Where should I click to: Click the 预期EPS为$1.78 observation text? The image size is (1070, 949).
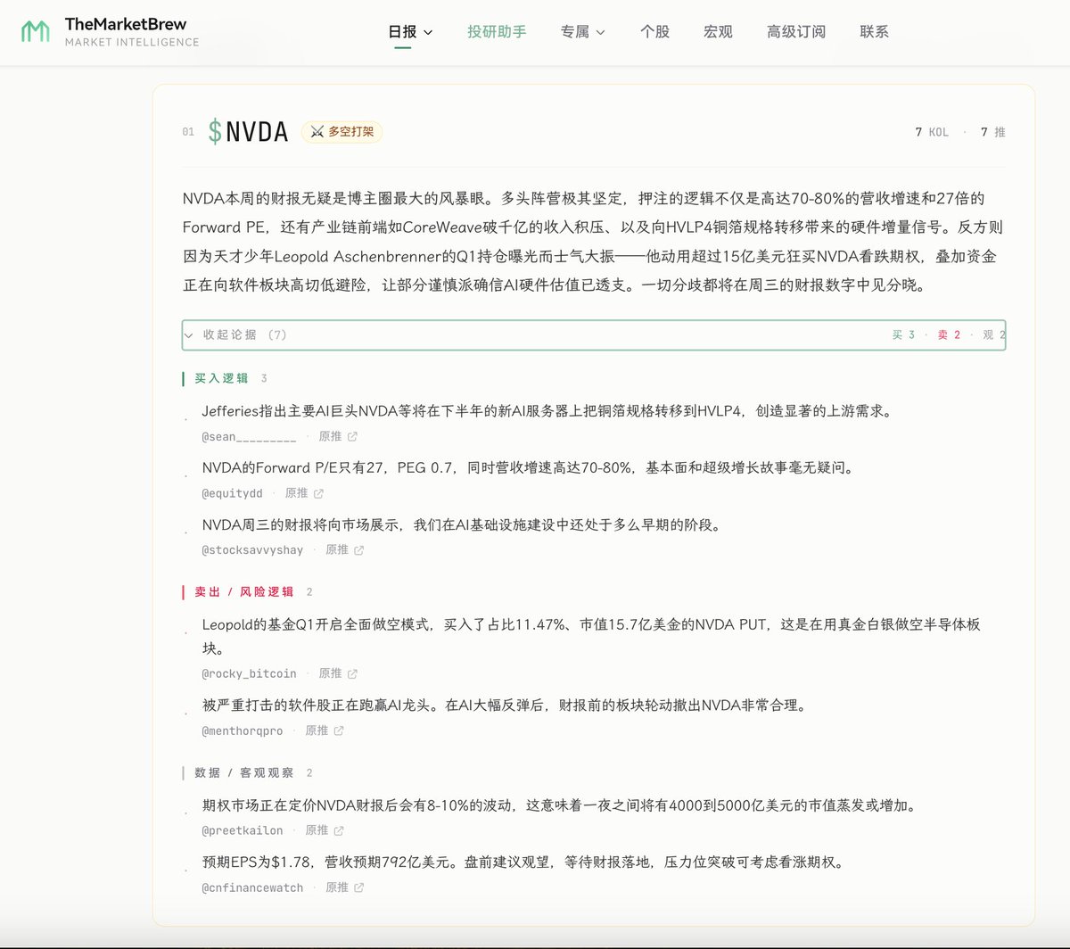[523, 862]
